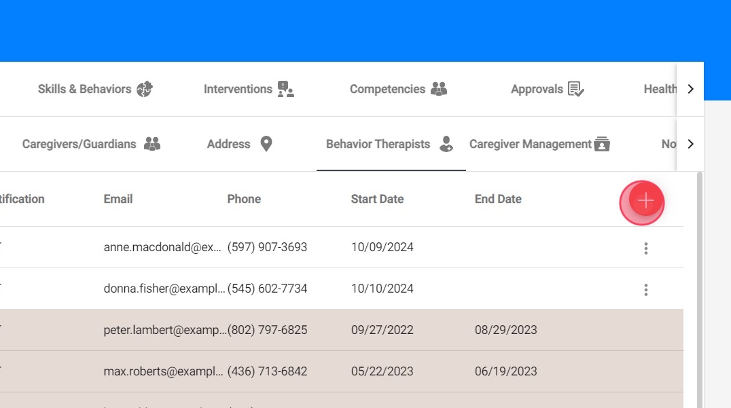Viewport: 731px width, 408px height.
Task: Select peter.lambert email row
Action: click(x=163, y=330)
